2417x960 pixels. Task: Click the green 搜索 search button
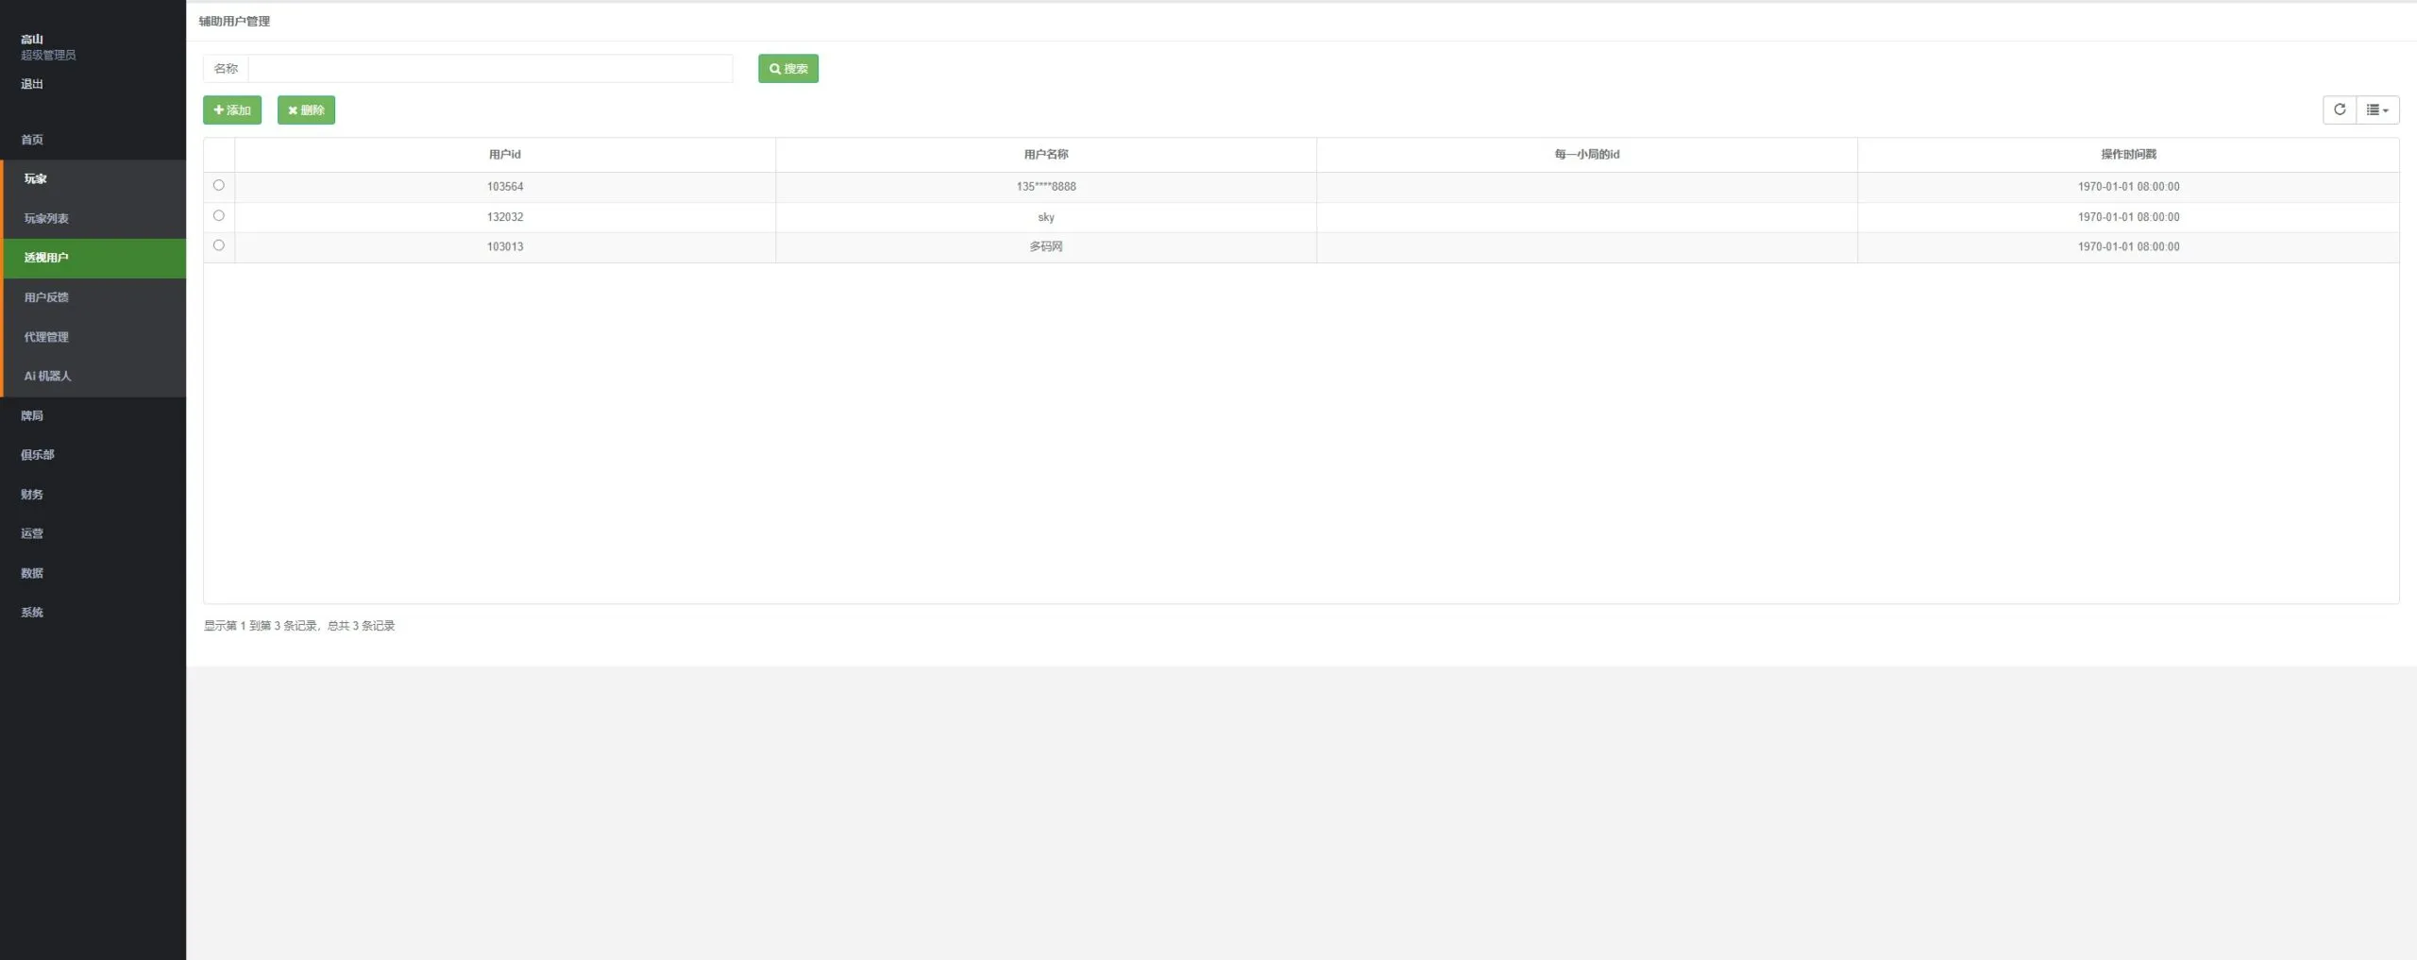tap(788, 68)
